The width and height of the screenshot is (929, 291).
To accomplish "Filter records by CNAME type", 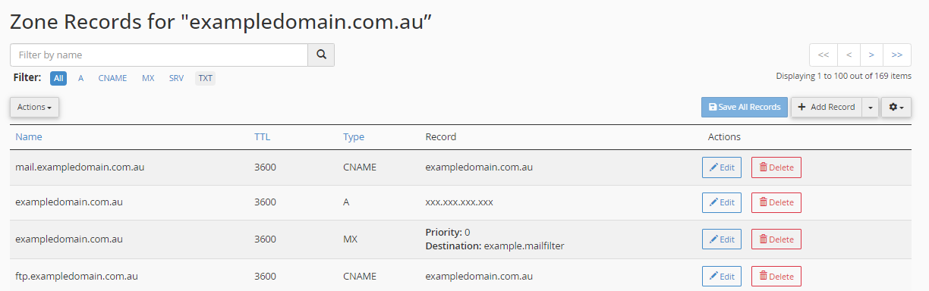I will point(112,78).
